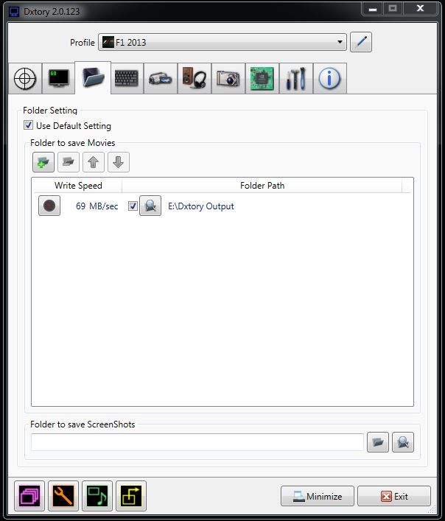Open the Audio speaker and headphones tab
This screenshot has height=521, width=445.
coord(195,78)
